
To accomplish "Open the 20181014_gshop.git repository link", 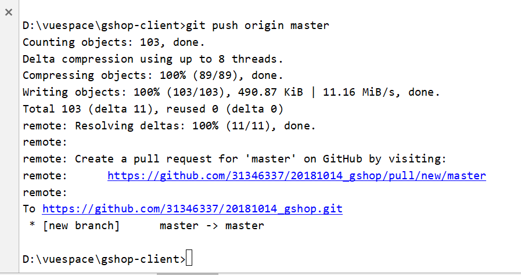I will (192, 209).
